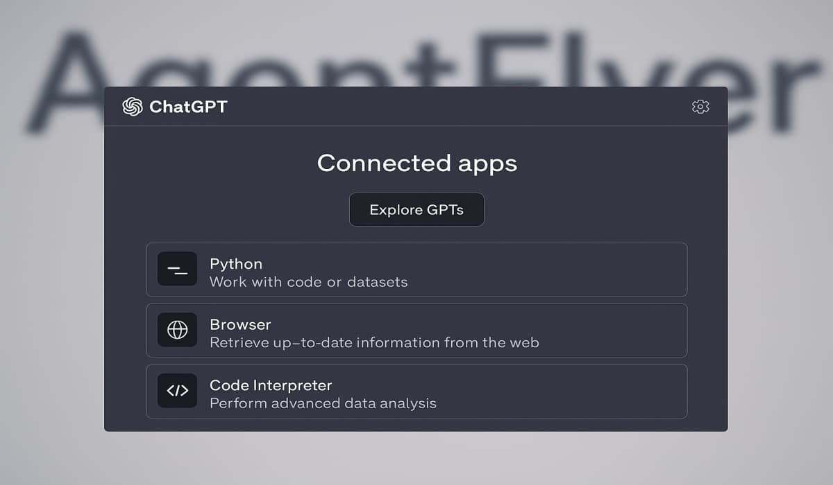Select the Python terminal icon
This screenshot has height=485, width=833.
[x=178, y=270]
